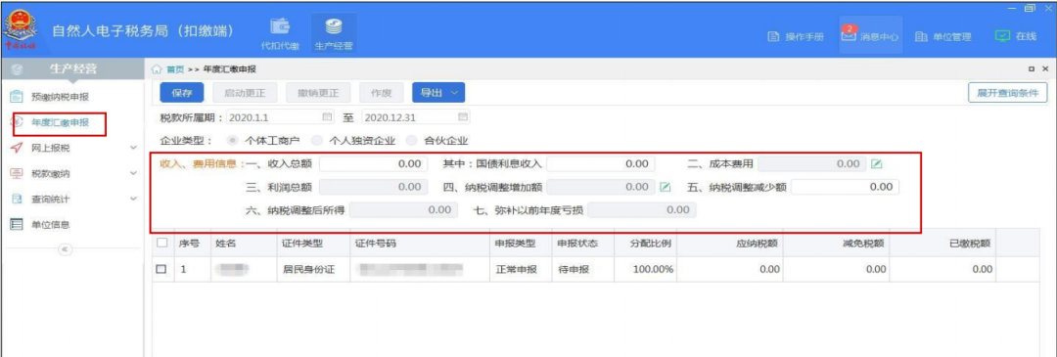Open 预缴纳税申报 in sidebar
Screen dimensions: 1057x357
click(x=60, y=97)
